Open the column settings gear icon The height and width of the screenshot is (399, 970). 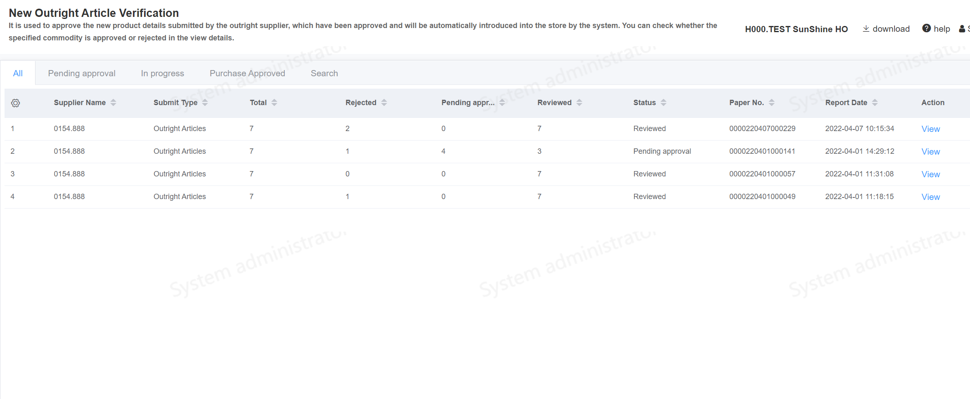[x=16, y=103]
